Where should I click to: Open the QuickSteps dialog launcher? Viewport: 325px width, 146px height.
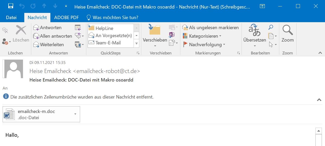tap(138, 53)
